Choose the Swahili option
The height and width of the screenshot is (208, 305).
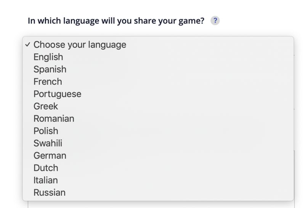(x=48, y=143)
